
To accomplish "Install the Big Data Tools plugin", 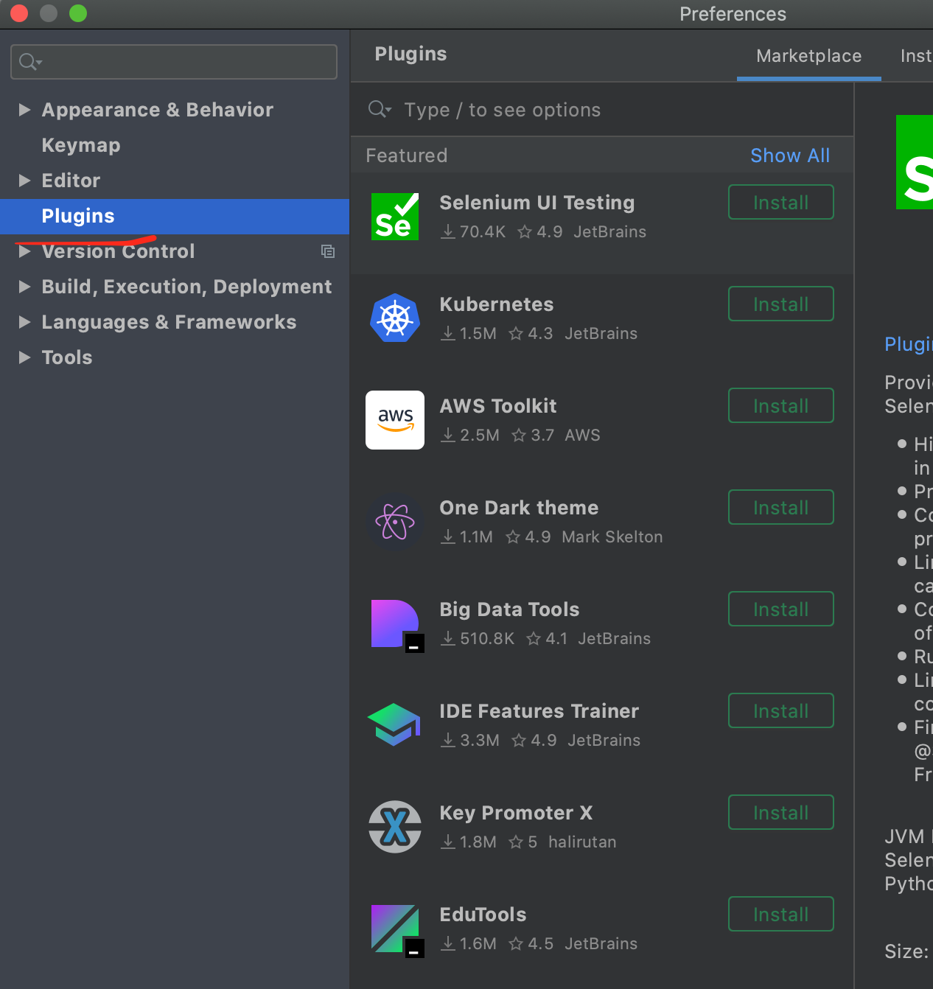I will coord(780,609).
